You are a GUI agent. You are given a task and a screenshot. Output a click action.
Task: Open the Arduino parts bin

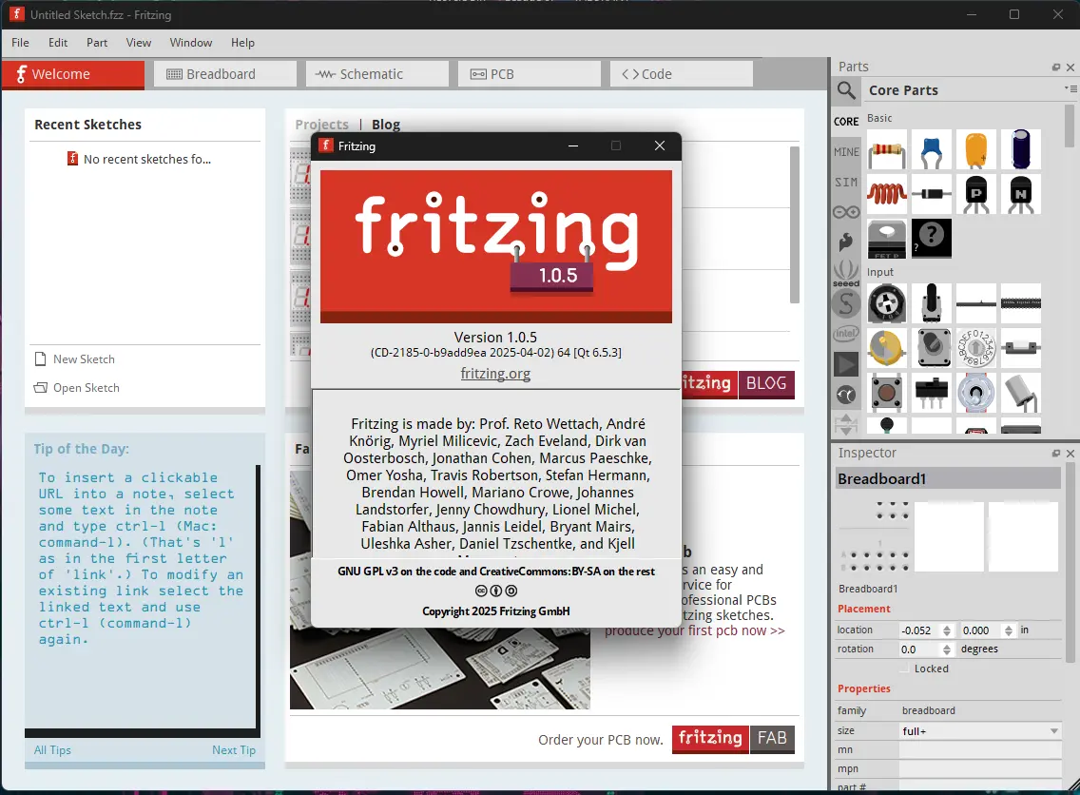coord(846,212)
